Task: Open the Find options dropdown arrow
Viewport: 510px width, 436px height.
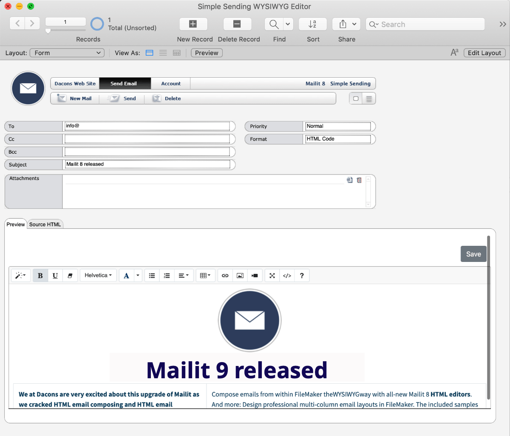Action: pyautogui.click(x=288, y=24)
